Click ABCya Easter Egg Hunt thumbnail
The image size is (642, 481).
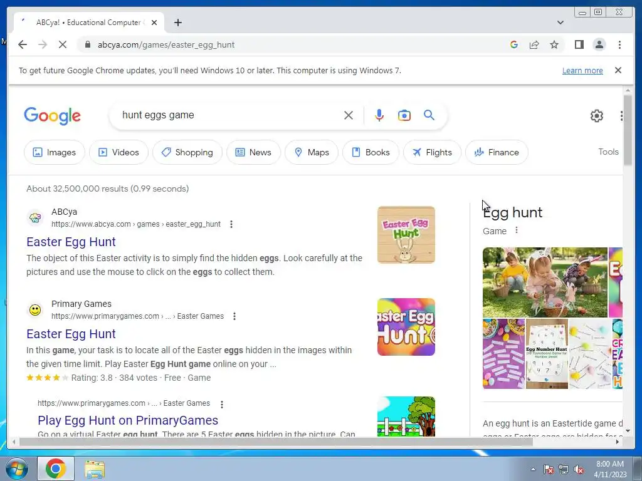tap(406, 235)
